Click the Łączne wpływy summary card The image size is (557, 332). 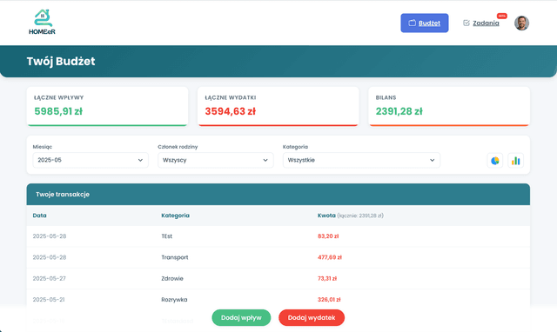(107, 106)
